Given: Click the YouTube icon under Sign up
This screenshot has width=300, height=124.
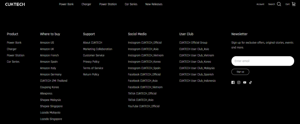Looking at the screenshot, I should click(x=244, y=82).
